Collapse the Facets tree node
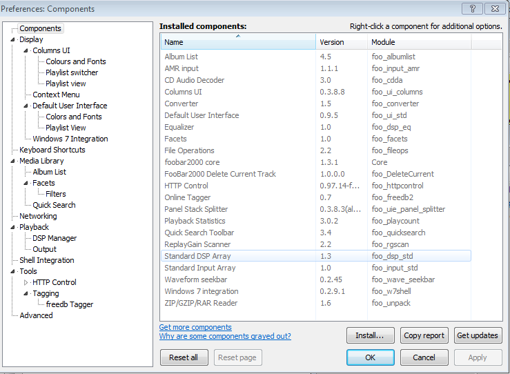The height and width of the screenshot is (374, 510). click(x=26, y=183)
